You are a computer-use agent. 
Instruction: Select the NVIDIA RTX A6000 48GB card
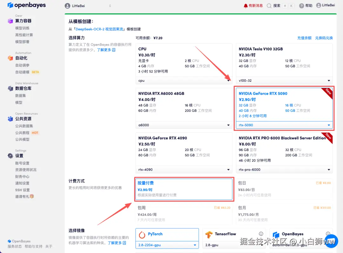point(184,108)
